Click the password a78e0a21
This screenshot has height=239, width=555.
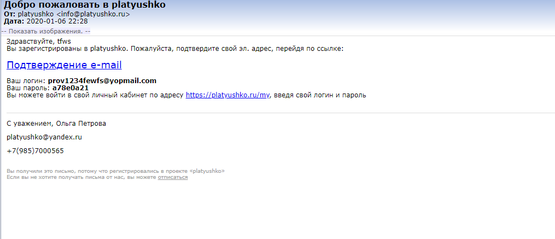coord(71,88)
